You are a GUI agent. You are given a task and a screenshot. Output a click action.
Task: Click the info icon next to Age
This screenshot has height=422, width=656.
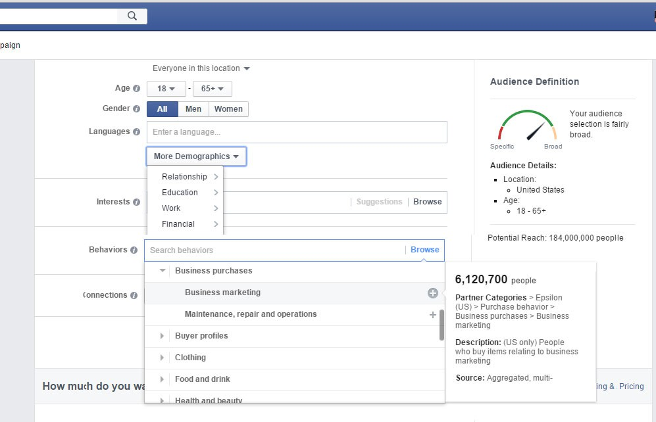(x=136, y=89)
